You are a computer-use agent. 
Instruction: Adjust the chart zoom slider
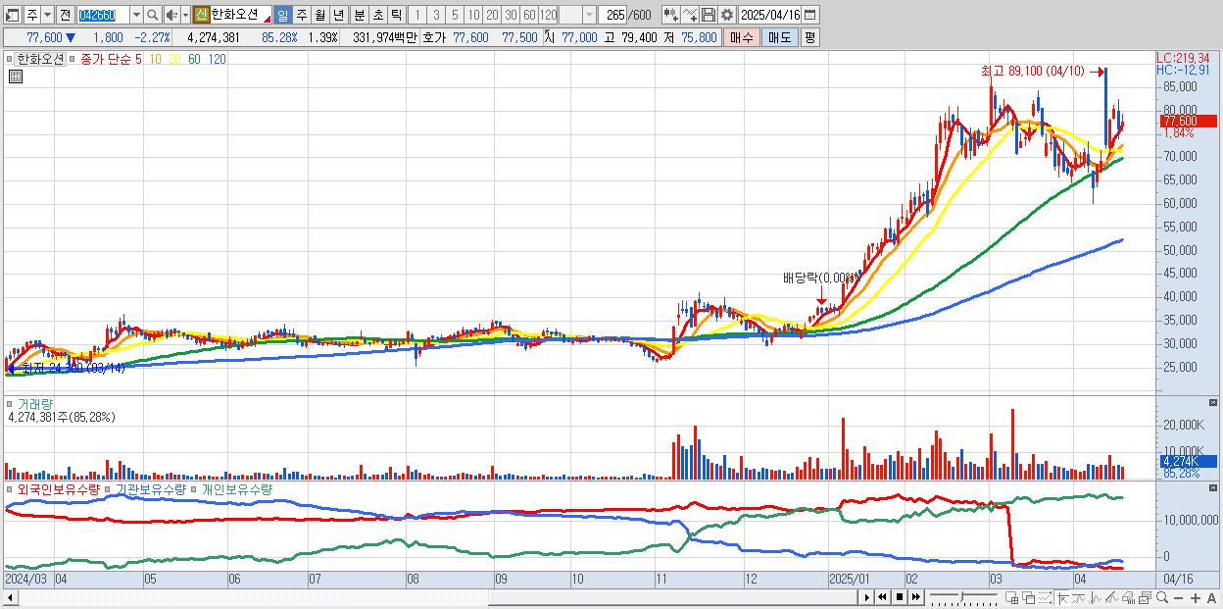point(961,596)
